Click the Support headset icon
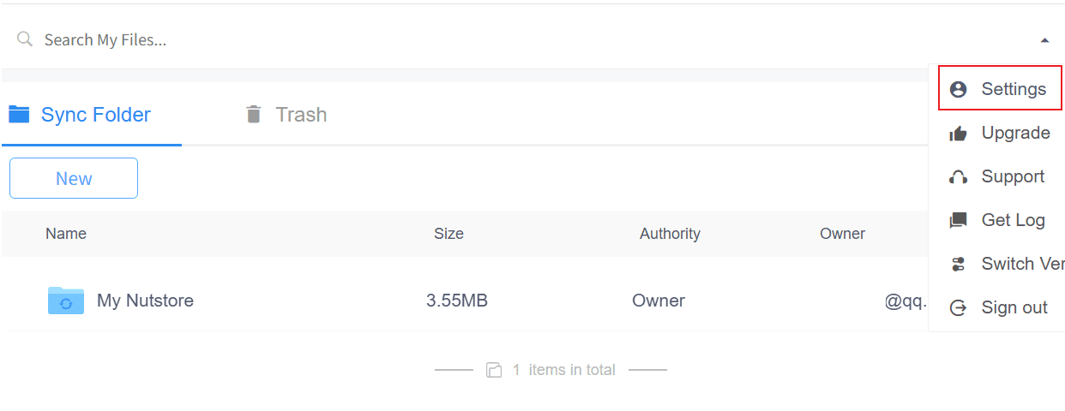Screen dimensions: 1065x411 click(x=959, y=177)
